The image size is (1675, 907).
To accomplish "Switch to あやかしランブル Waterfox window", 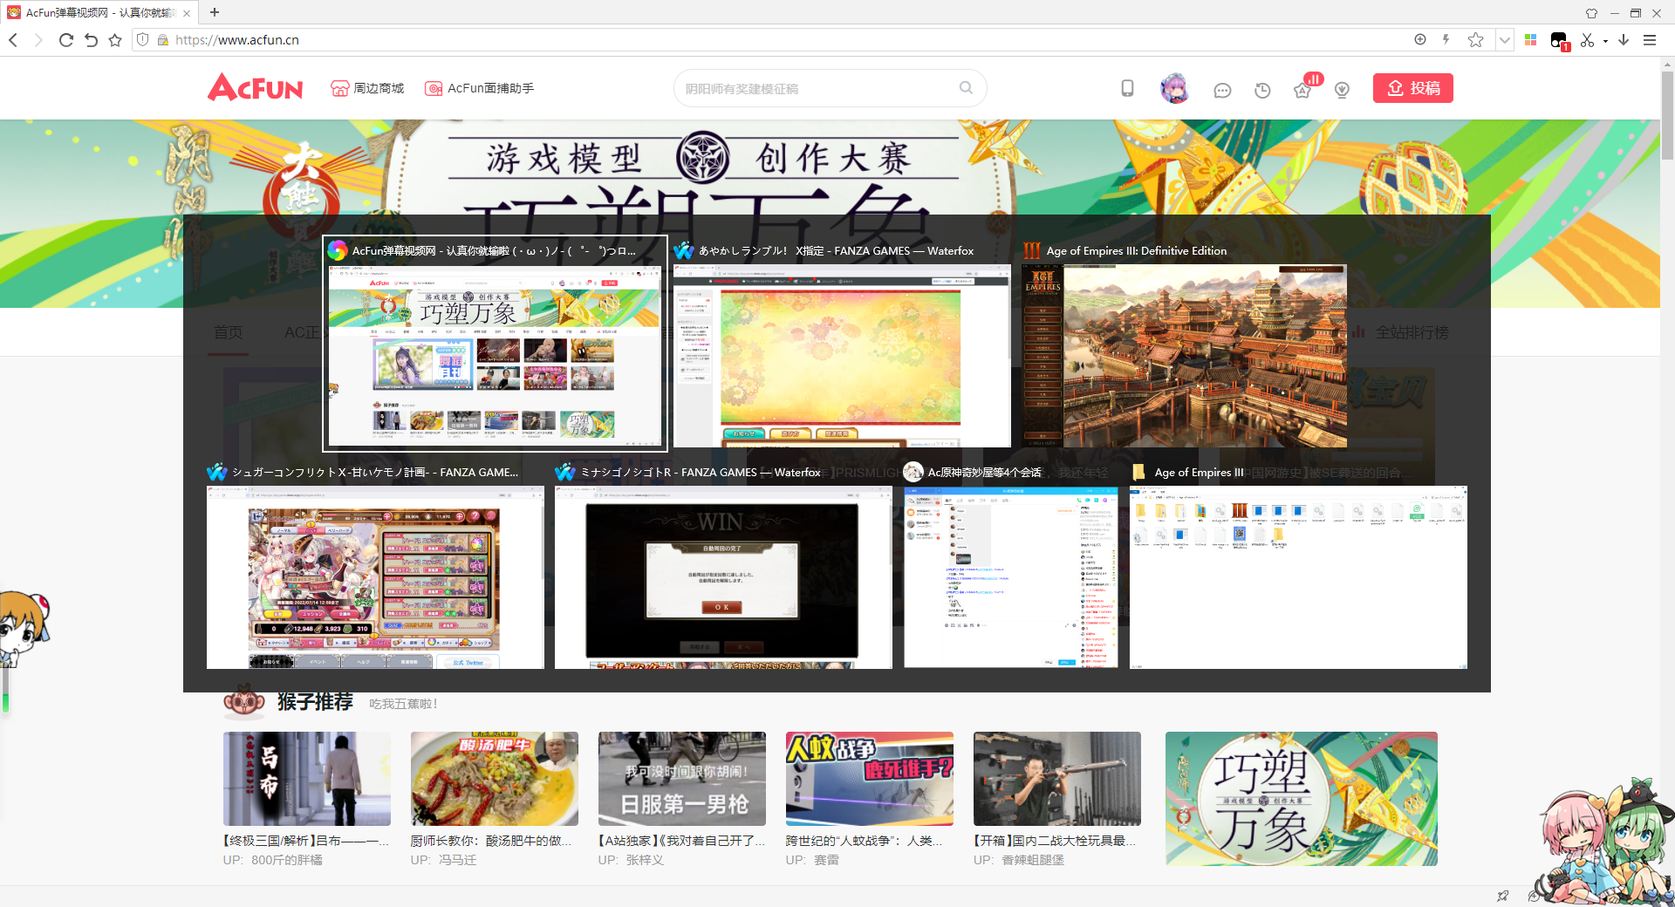I will pos(842,344).
